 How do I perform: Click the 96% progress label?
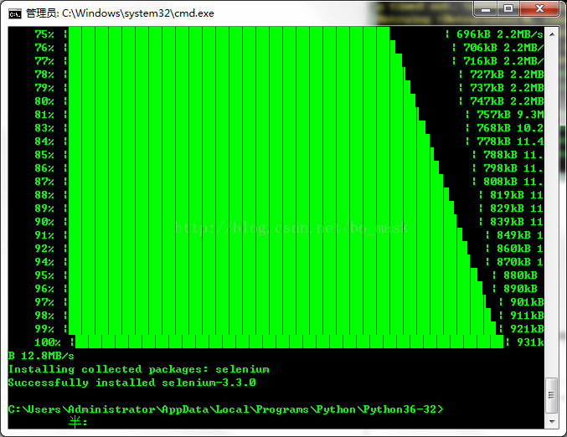(44, 288)
